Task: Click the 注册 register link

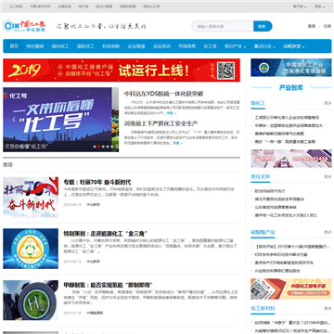Action: pyautogui.click(x=328, y=26)
